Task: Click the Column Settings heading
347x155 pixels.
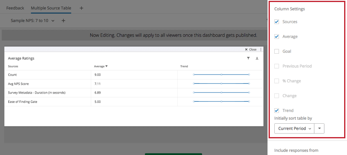Action: [x=289, y=9]
